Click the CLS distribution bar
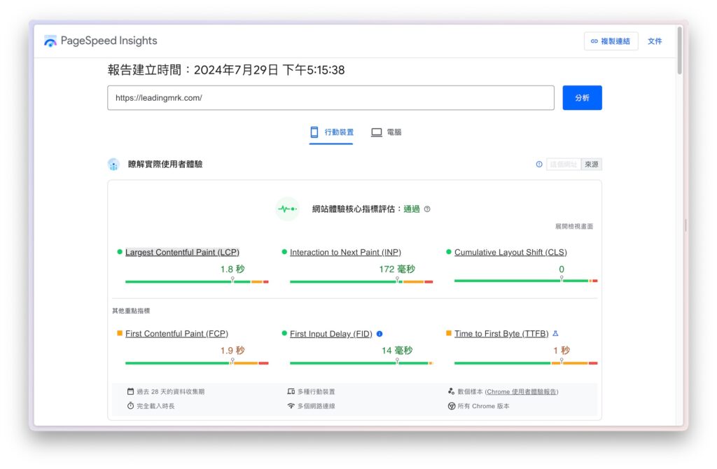 click(x=526, y=281)
